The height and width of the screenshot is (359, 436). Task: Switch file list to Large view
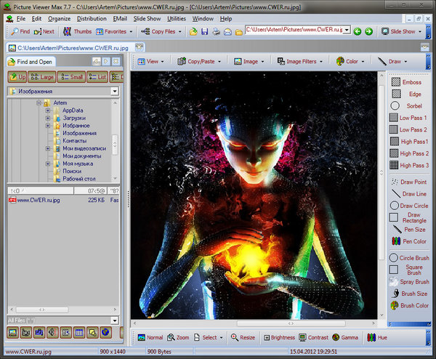[x=42, y=76]
